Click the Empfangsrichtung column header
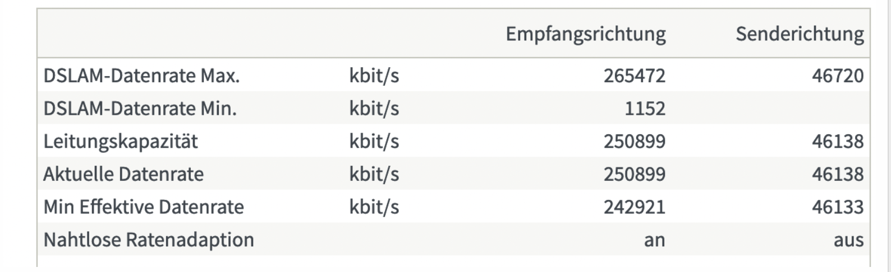 (x=586, y=34)
